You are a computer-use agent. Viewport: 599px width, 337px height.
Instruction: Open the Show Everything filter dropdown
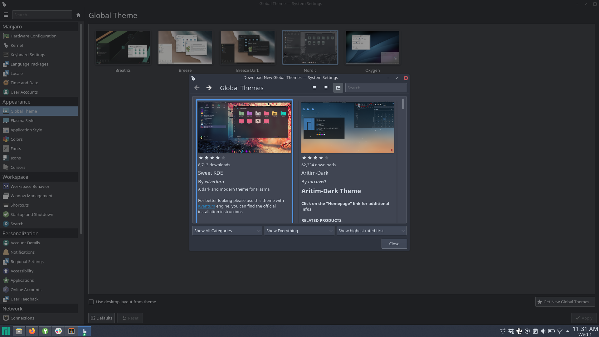(299, 231)
